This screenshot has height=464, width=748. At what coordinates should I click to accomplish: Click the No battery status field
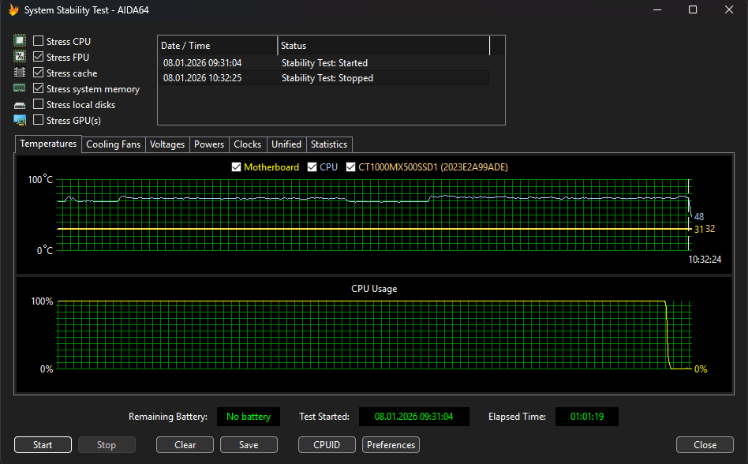249,417
